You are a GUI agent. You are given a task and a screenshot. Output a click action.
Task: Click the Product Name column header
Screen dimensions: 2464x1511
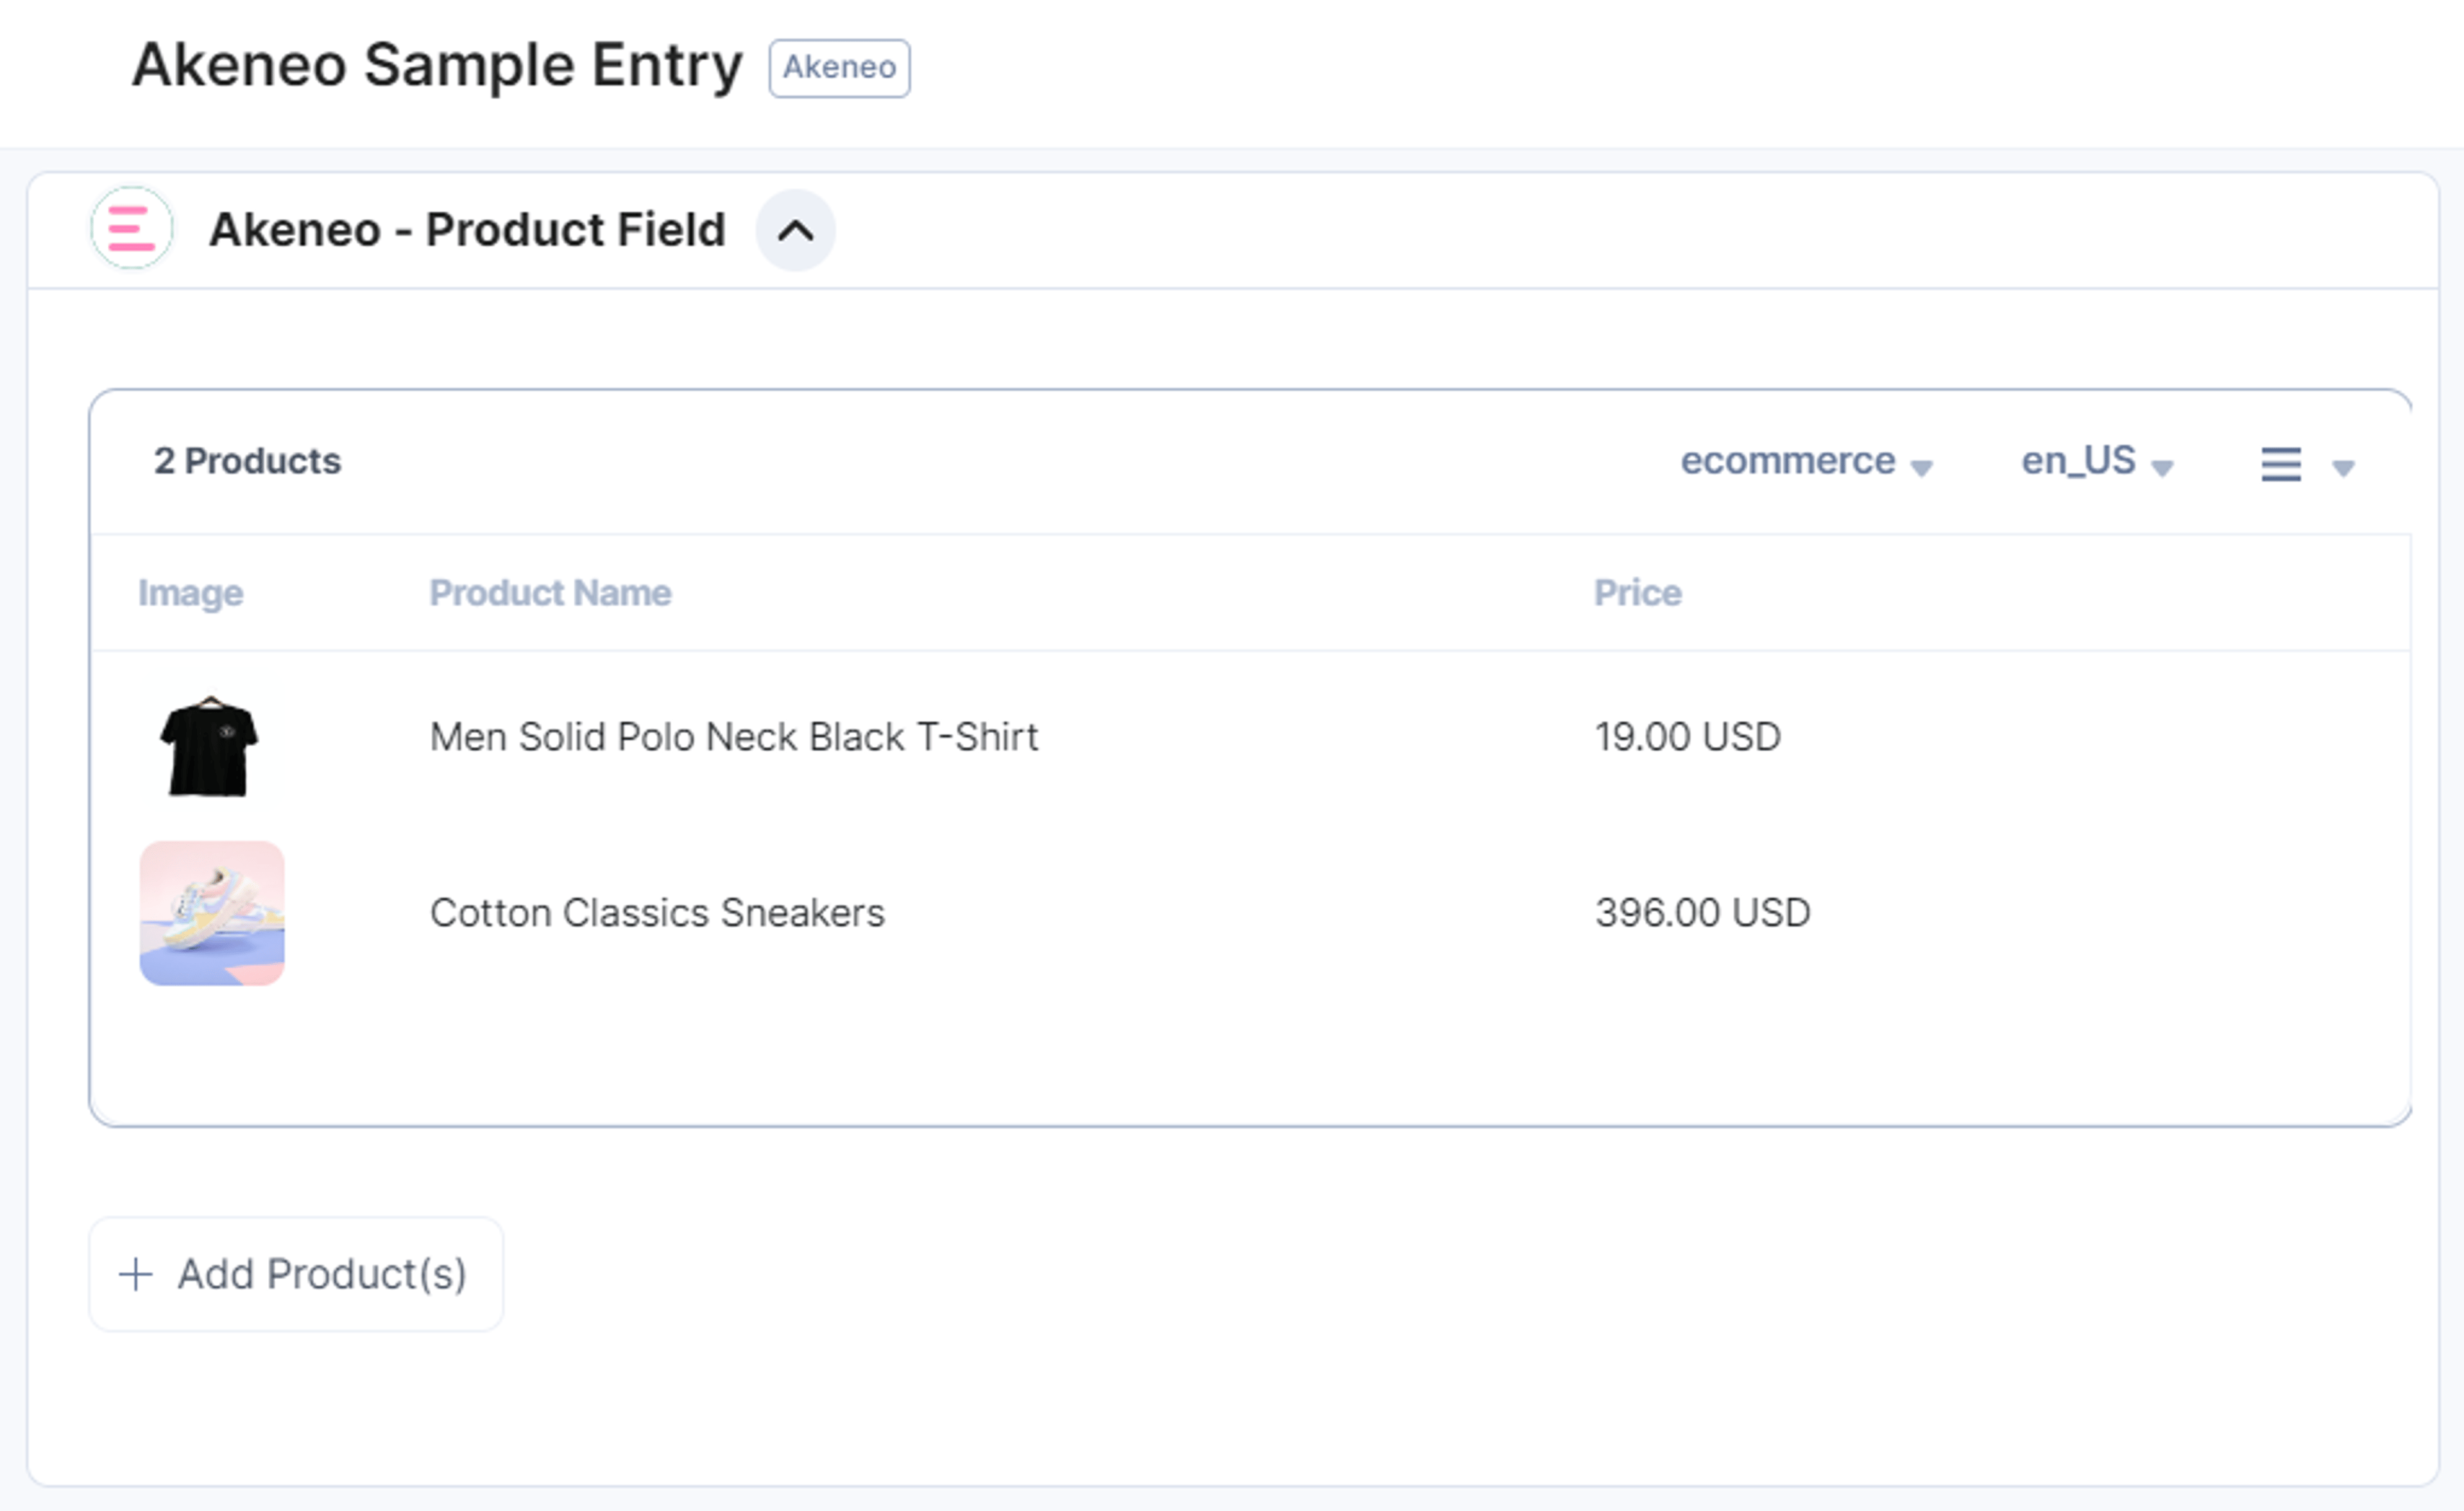click(x=550, y=593)
